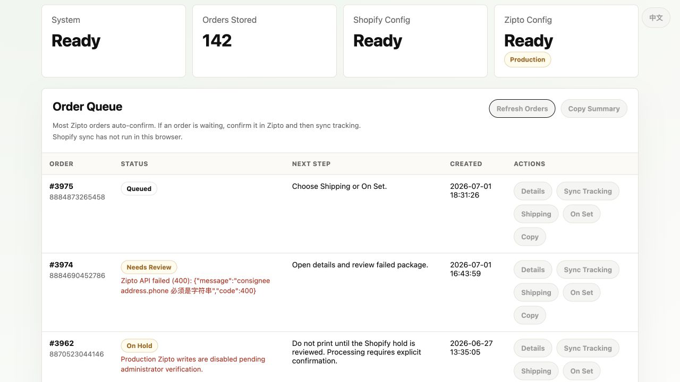680x382 pixels.
Task: Click created date 2026-06-27 13:35:05
Action: click(x=471, y=348)
